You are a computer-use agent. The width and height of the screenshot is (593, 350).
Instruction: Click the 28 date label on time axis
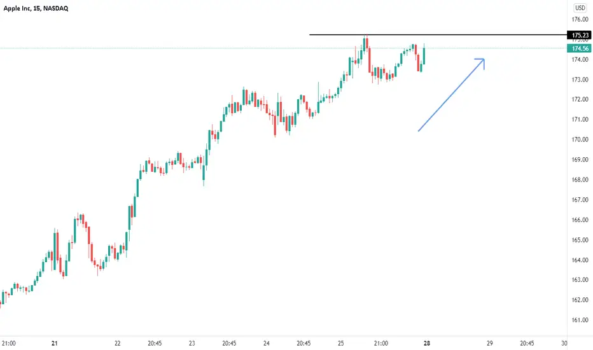coord(427,344)
